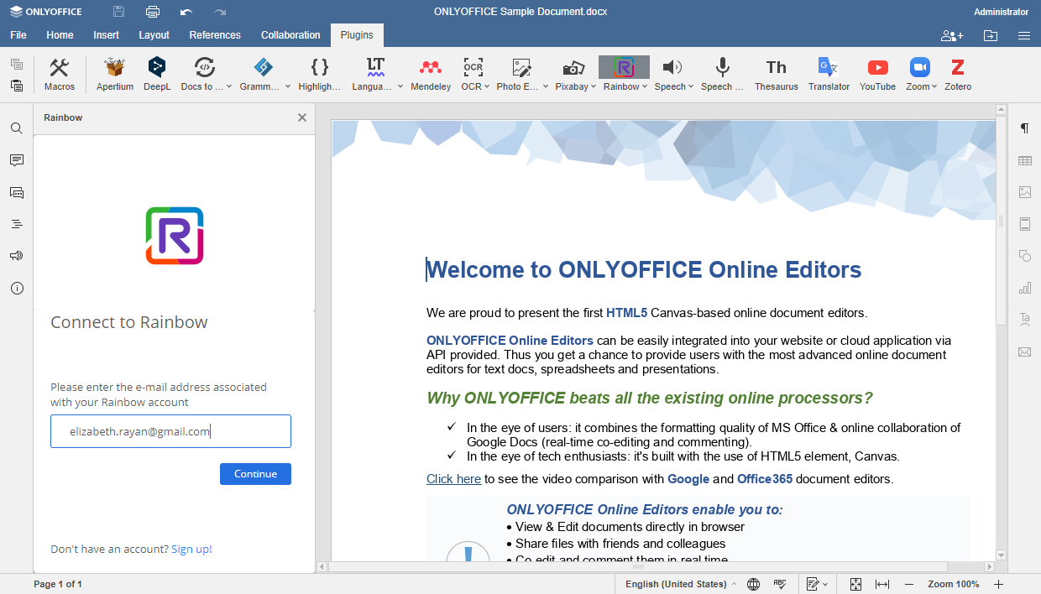Open the Zotero plugin
The width and height of the screenshot is (1041, 594).
tap(958, 74)
